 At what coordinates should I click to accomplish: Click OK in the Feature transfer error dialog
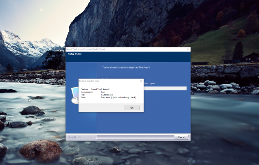[132, 108]
